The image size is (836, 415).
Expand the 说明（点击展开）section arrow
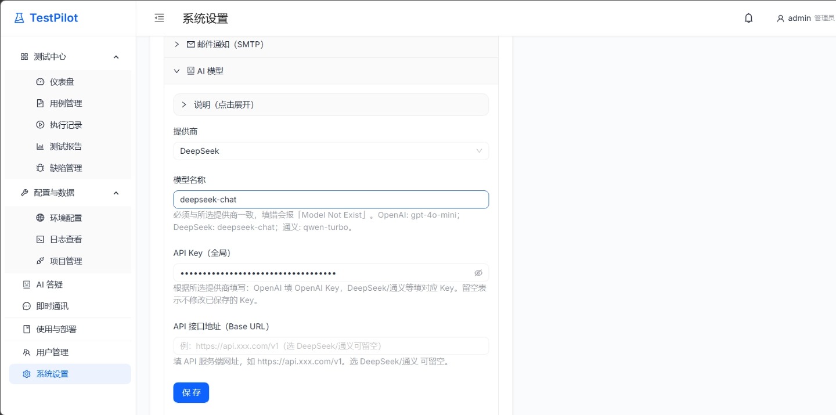tap(184, 104)
